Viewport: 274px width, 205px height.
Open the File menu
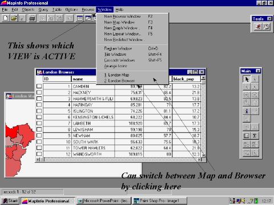5,10
